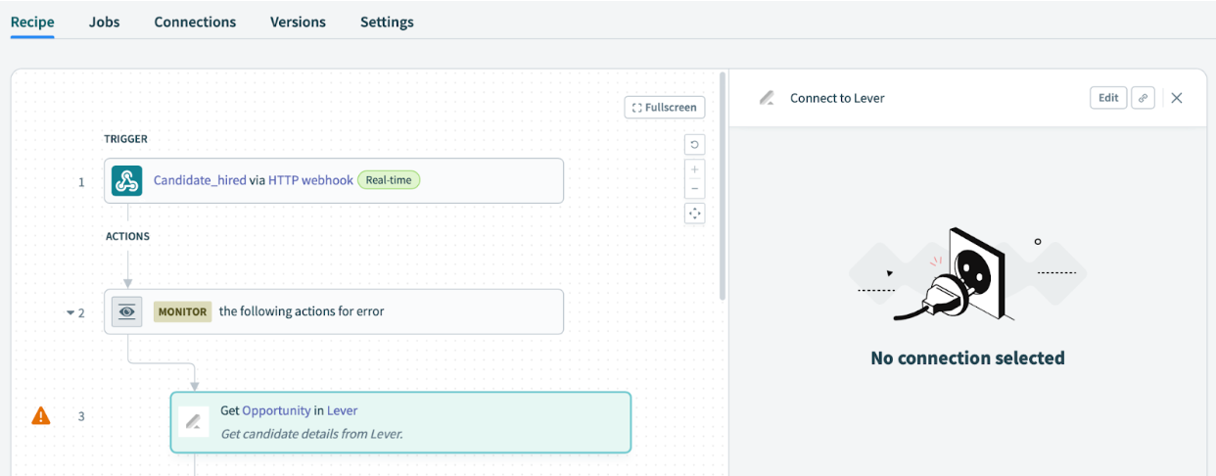Open the Connections tab
This screenshot has height=476, width=1216.
coord(195,22)
